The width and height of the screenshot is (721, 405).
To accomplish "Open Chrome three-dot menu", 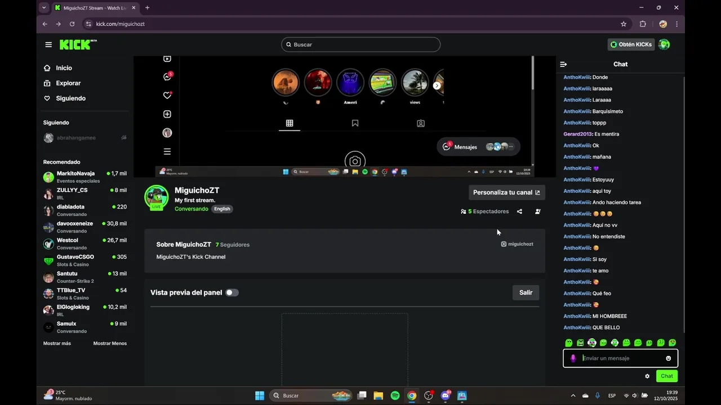I will [x=677, y=24].
